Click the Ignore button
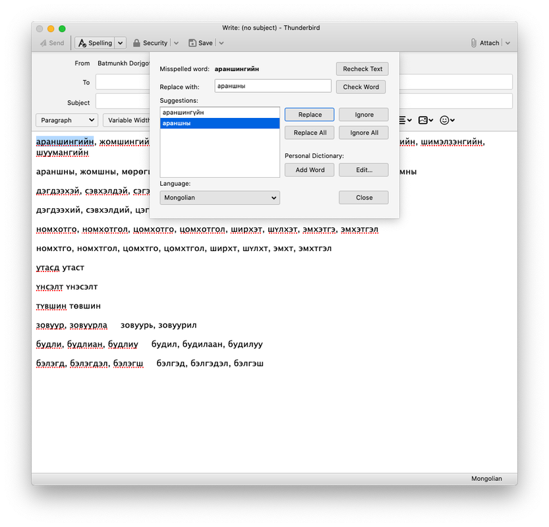549x527 pixels. (x=364, y=115)
